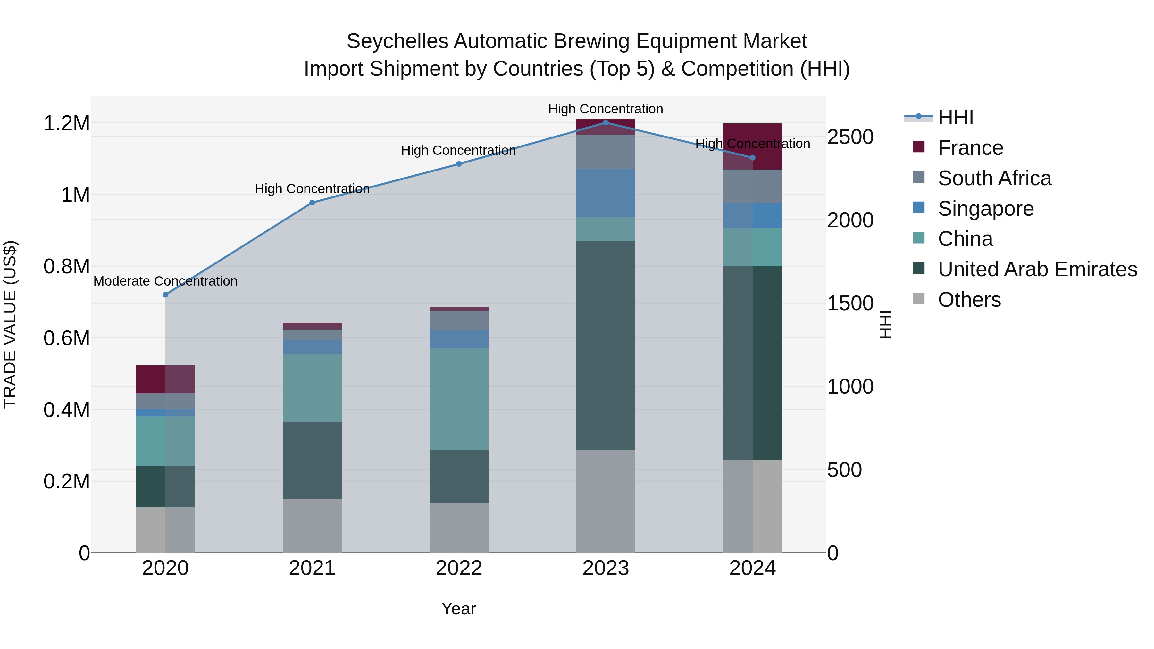Click the vertical 'HHI' right axis title
This screenshot has width=1154, height=649.
[886, 325]
